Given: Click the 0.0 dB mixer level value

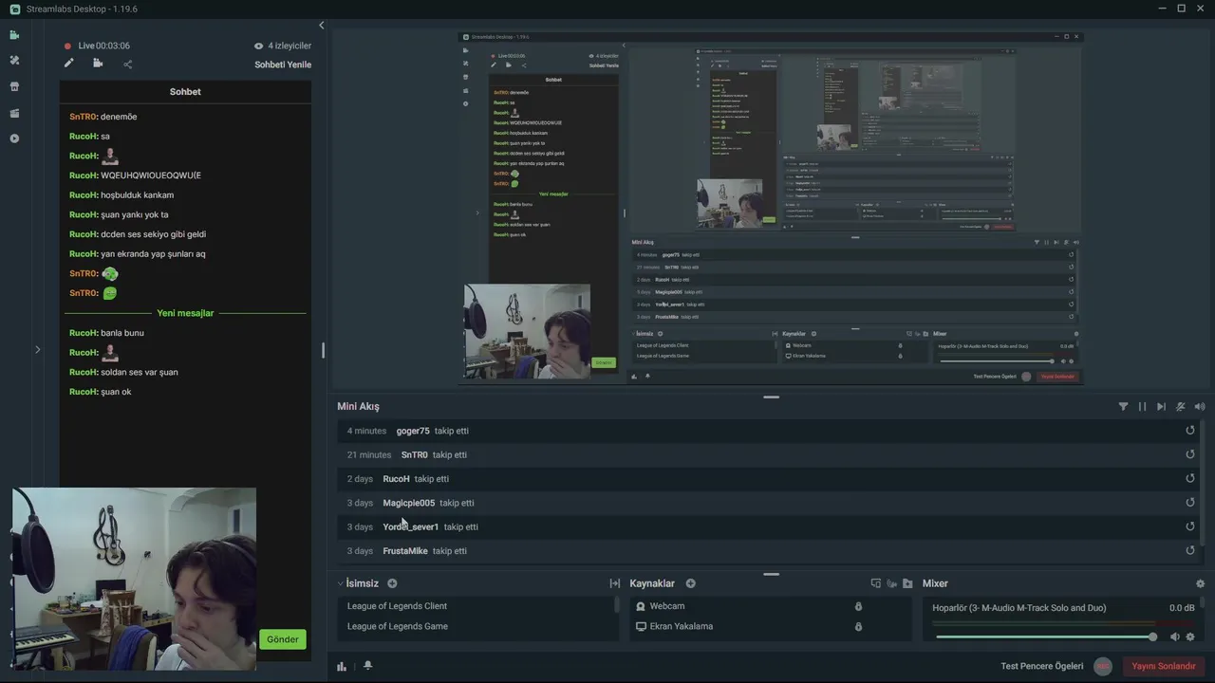Looking at the screenshot, I should pyautogui.click(x=1182, y=608).
